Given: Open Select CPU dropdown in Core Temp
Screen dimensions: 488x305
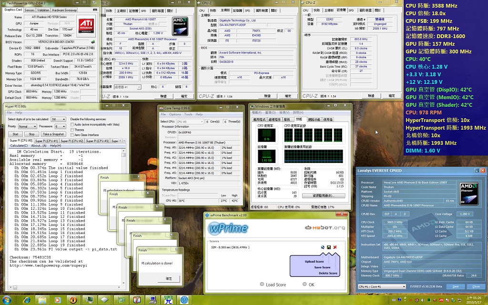Looking at the screenshot, I should [x=190, y=122].
